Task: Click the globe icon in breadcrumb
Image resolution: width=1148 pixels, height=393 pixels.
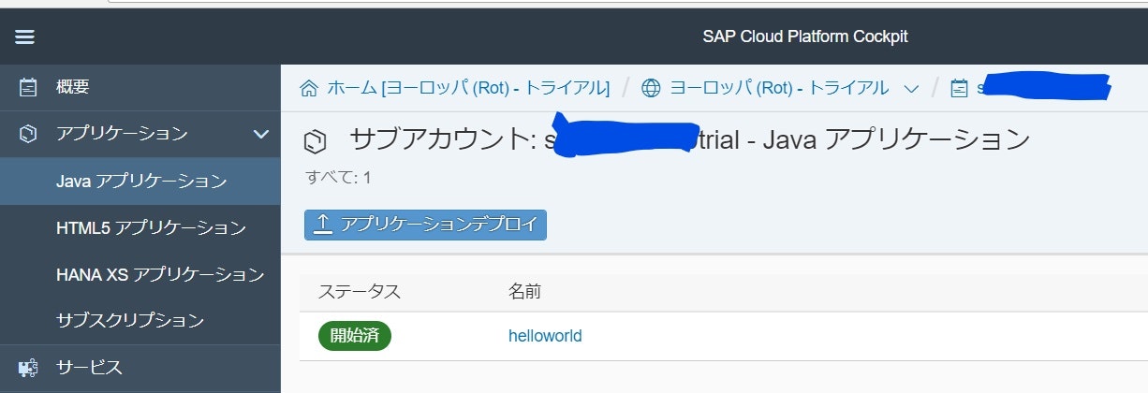Action: coord(651,88)
